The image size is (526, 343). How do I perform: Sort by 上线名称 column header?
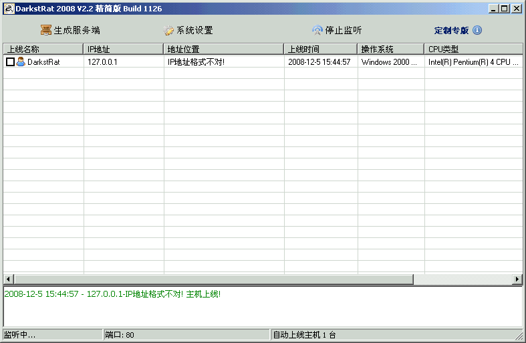(x=43, y=49)
